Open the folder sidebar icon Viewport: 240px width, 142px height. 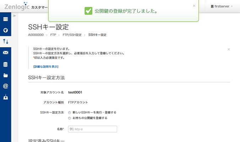pyautogui.click(x=6, y=75)
